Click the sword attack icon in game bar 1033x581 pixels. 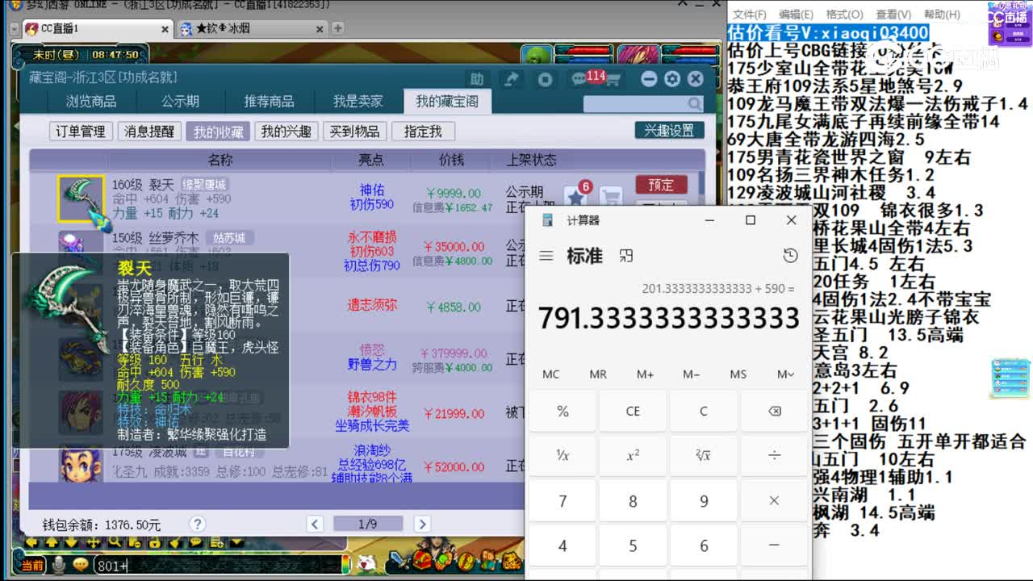click(399, 561)
